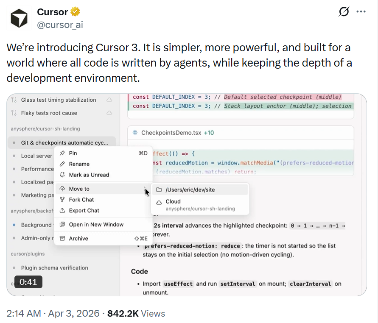Click the Grok slash-circle icon

(344, 12)
